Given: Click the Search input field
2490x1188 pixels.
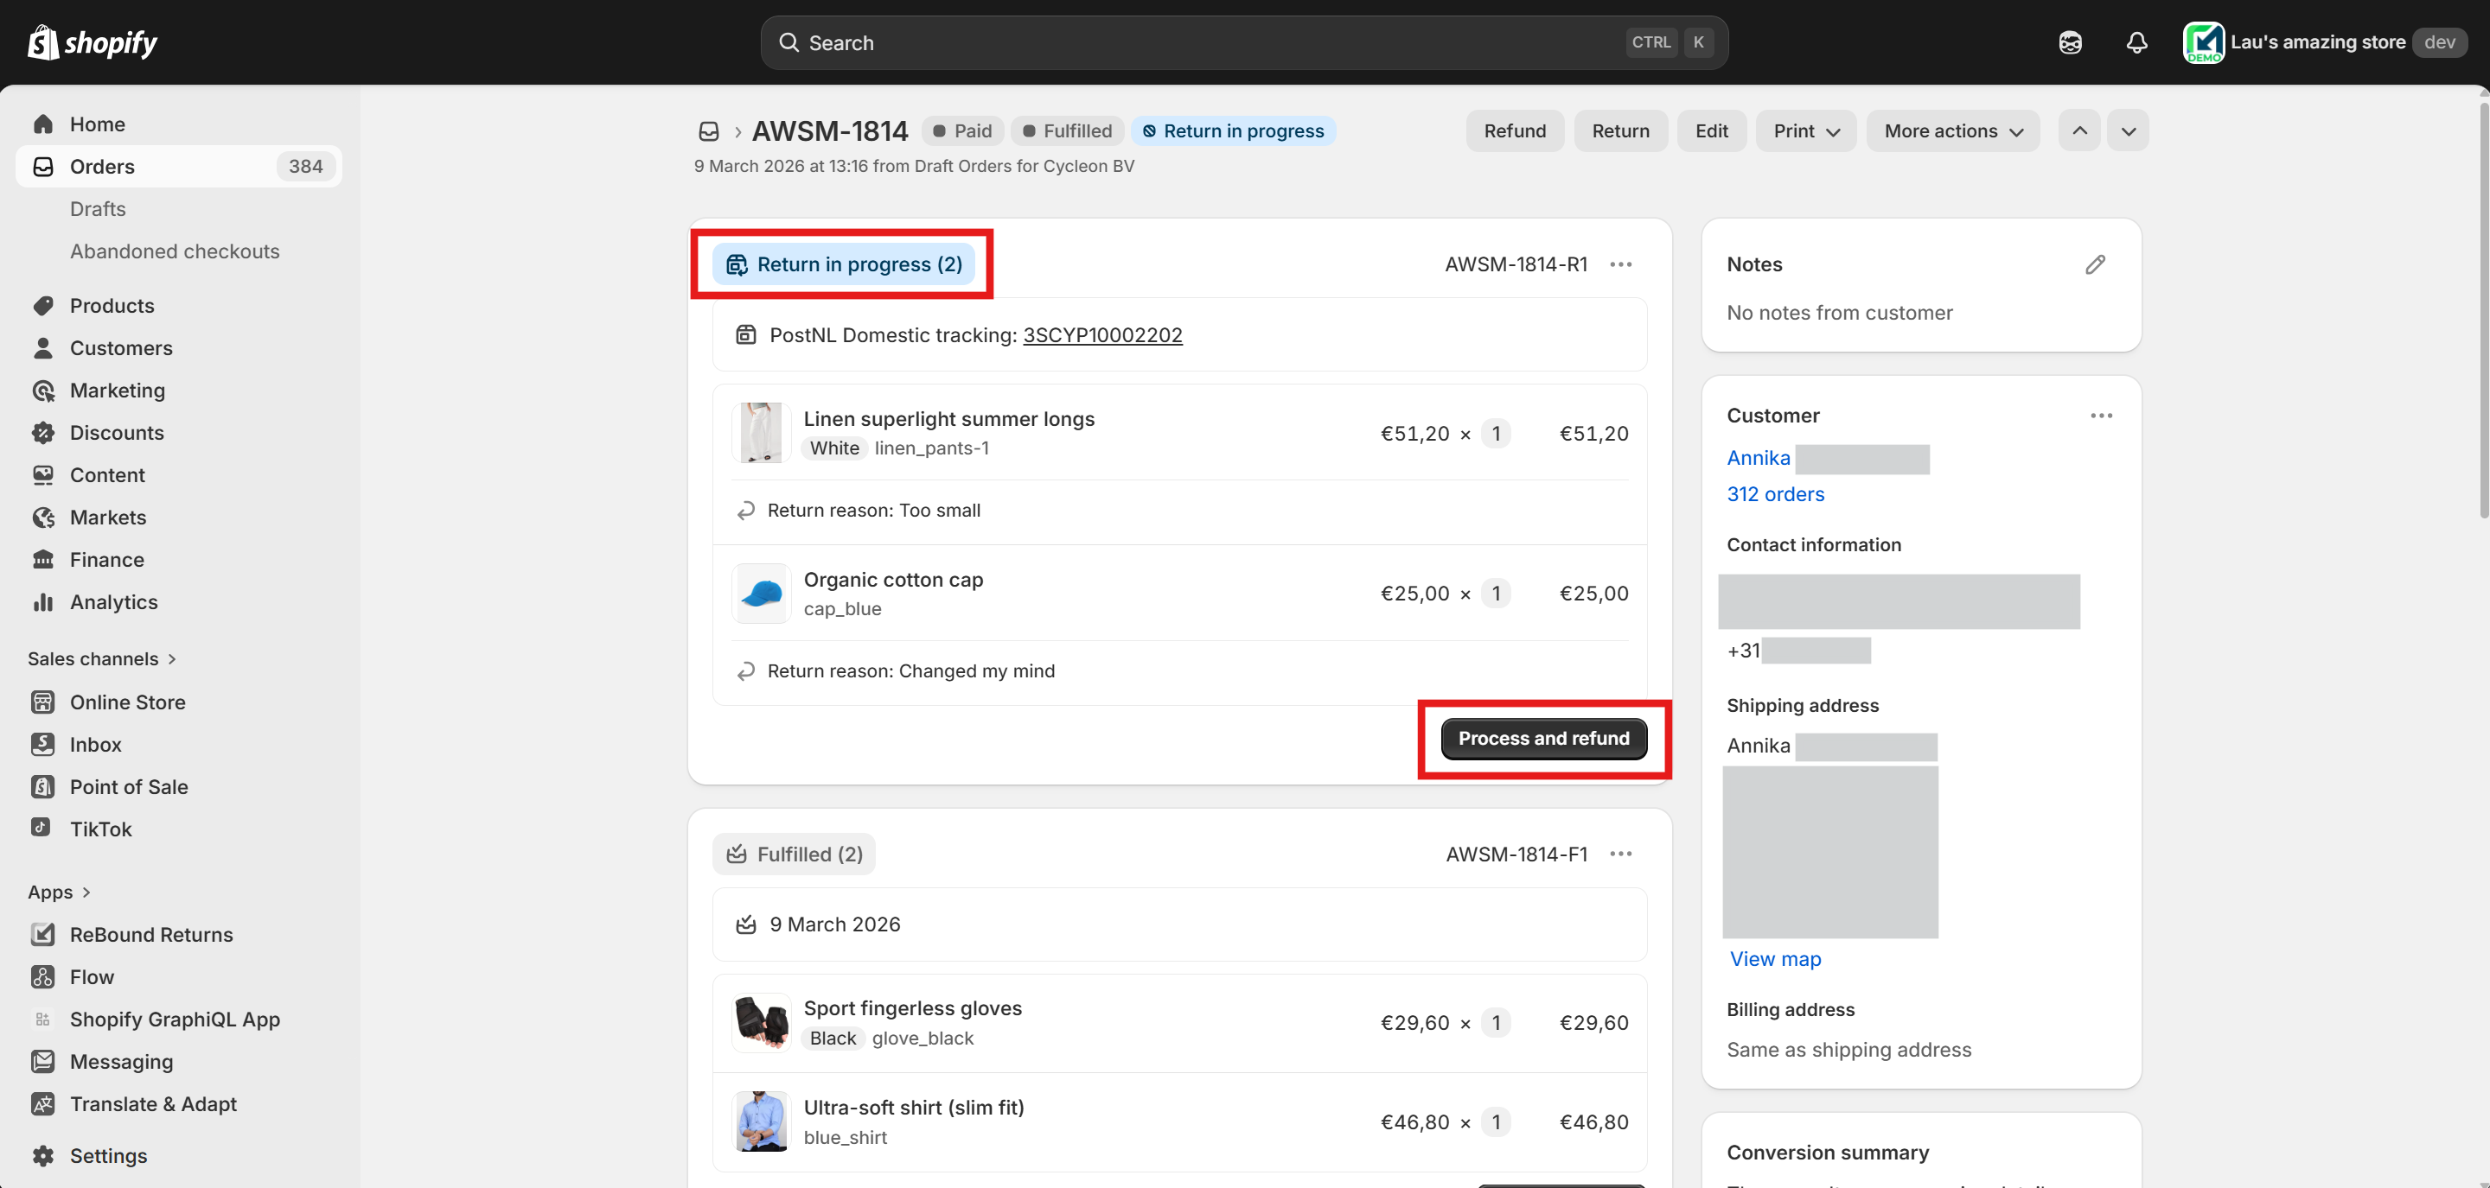Looking at the screenshot, I should [1209, 42].
